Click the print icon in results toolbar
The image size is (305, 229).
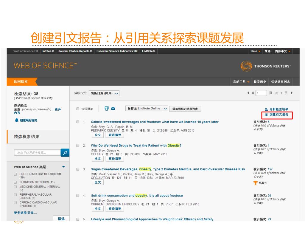tap(106, 109)
